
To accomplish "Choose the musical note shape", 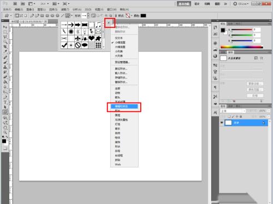I will coord(98,25).
